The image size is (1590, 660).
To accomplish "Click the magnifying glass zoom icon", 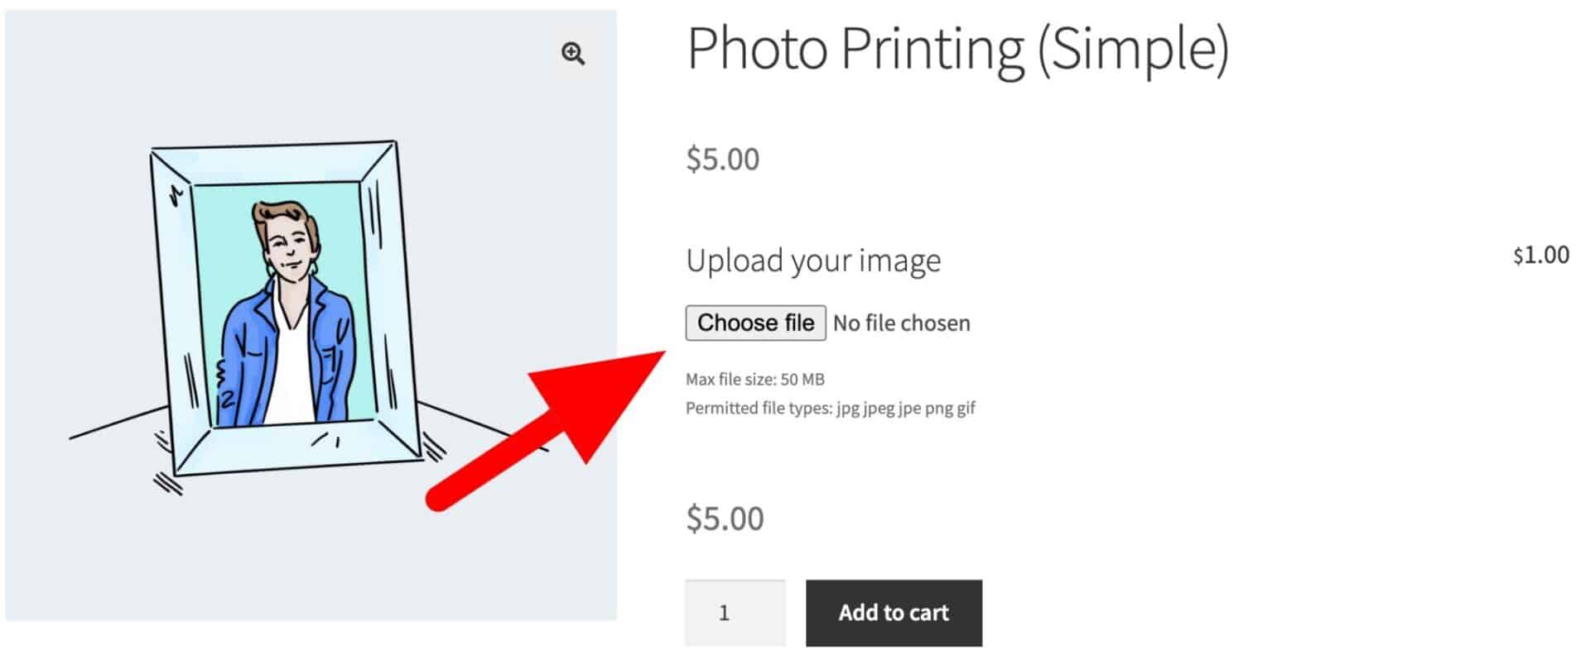I will (573, 55).
